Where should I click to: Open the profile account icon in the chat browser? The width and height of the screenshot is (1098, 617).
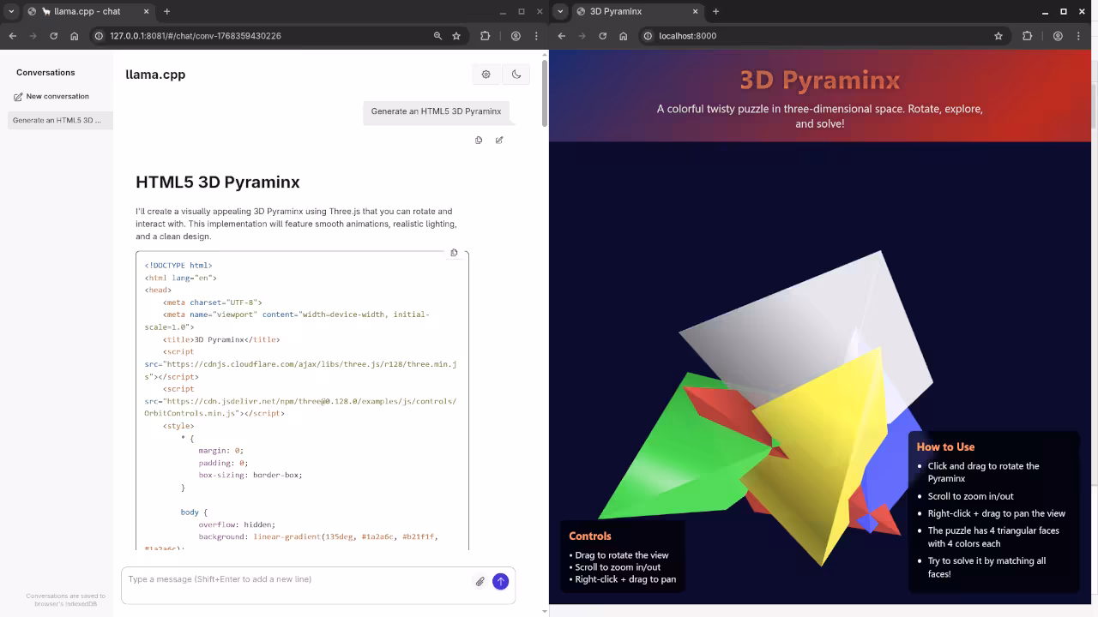click(516, 36)
